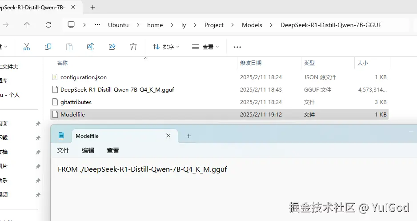This screenshot has height=221, width=417.
Task: Add a new Notepad tab
Action: point(188,136)
